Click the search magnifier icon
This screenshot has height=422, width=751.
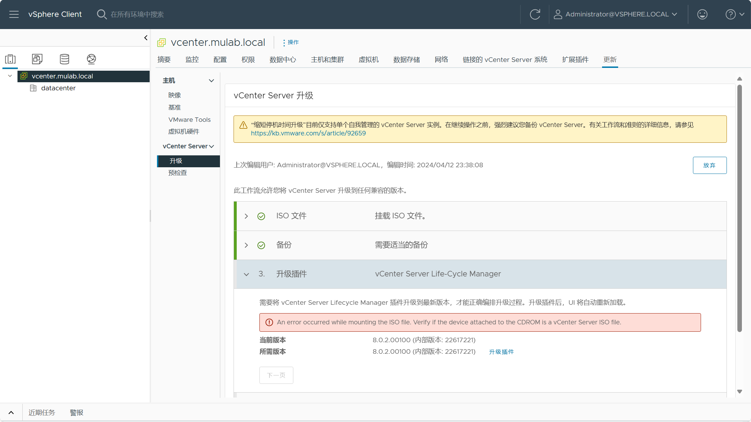coord(101,14)
